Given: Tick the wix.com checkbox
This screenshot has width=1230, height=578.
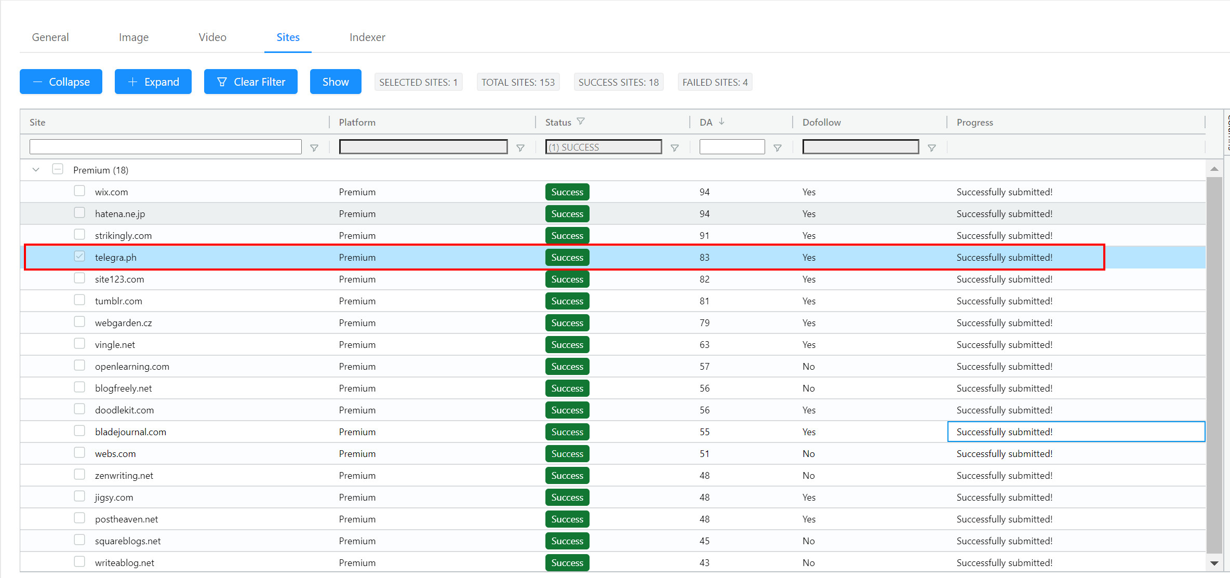Looking at the screenshot, I should [79, 191].
